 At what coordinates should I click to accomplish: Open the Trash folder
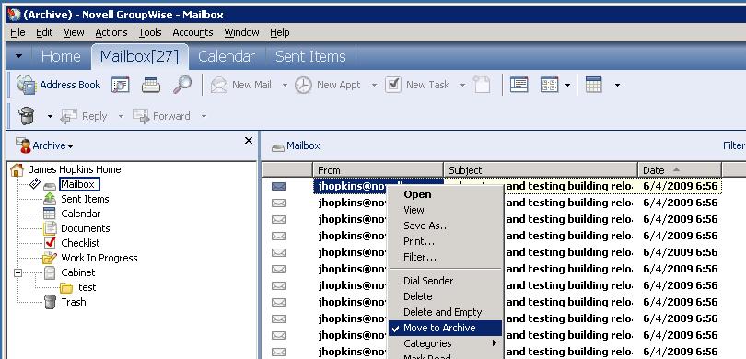pos(74,302)
